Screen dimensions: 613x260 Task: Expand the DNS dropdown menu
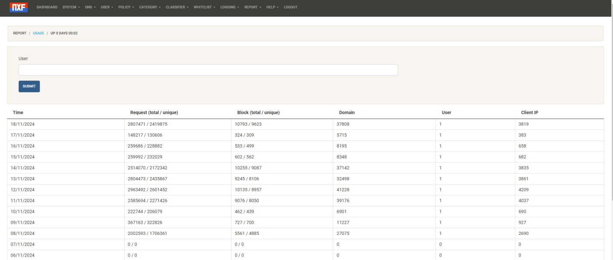pos(90,7)
